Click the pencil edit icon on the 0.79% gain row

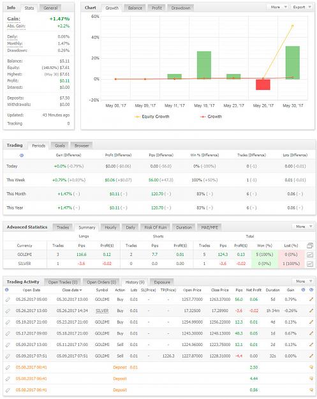[x=311, y=299]
